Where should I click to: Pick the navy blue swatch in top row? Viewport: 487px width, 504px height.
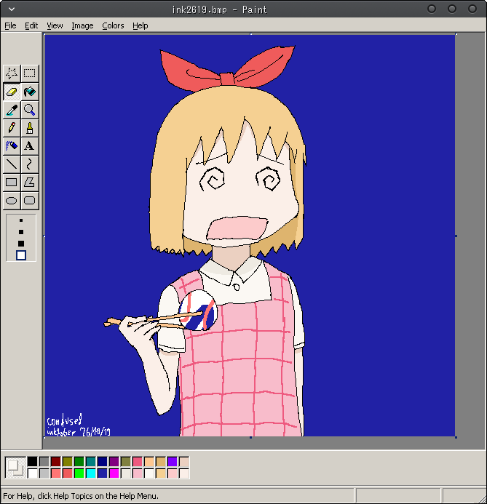(103, 462)
